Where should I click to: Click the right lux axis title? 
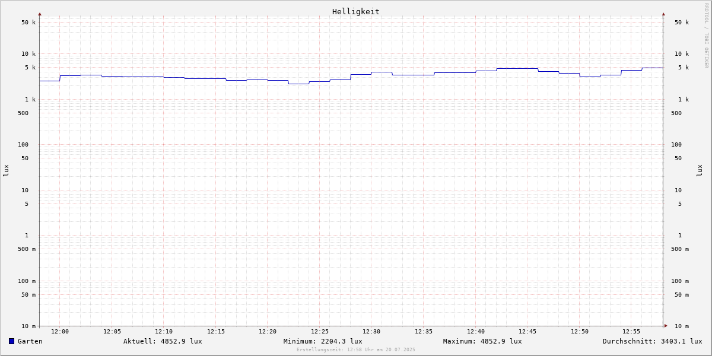[x=700, y=170]
